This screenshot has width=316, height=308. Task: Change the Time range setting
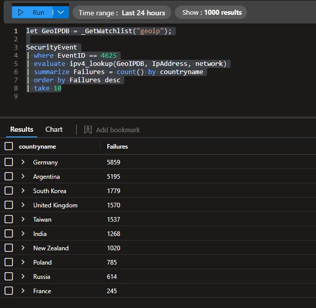(122, 13)
